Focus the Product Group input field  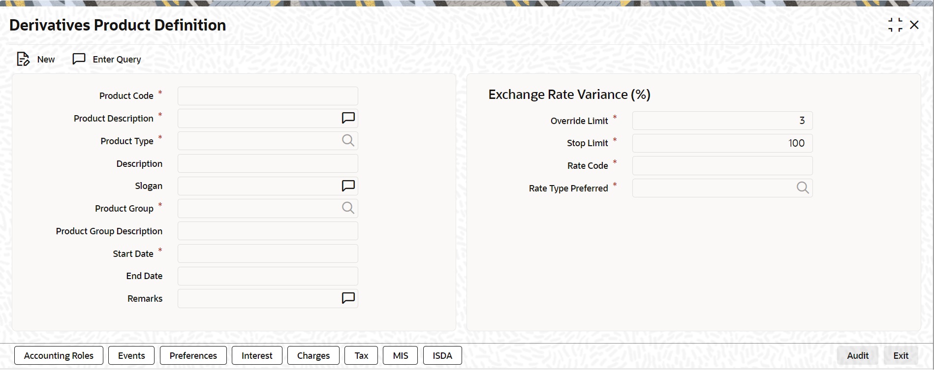(x=268, y=208)
